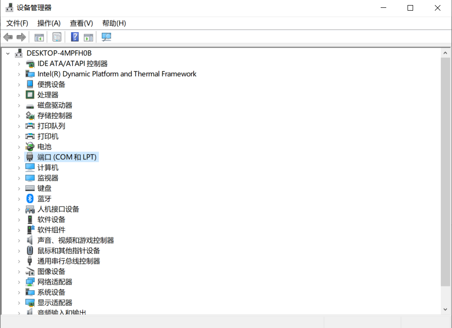
Task: Minimize the 设备管理器 window
Action: pos(383,8)
